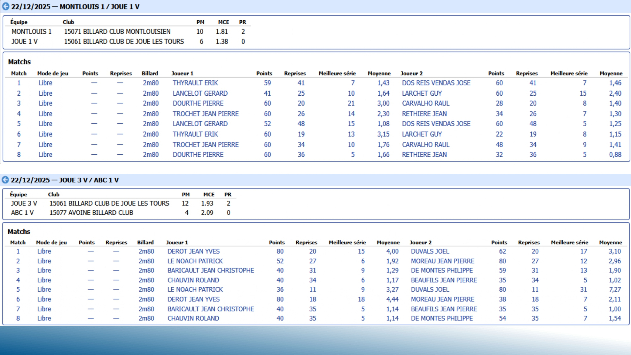
Task: Click back arrow icon beside JOUE 3 V / ABC 1 V
Action: [x=5, y=180]
